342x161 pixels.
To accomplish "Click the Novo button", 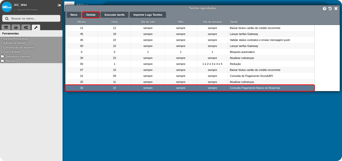I will coord(74,15).
